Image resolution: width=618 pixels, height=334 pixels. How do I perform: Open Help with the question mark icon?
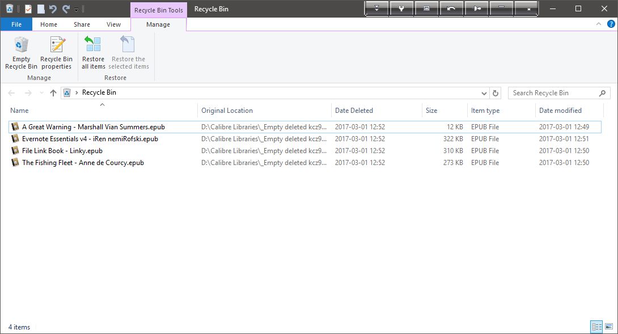click(x=611, y=24)
